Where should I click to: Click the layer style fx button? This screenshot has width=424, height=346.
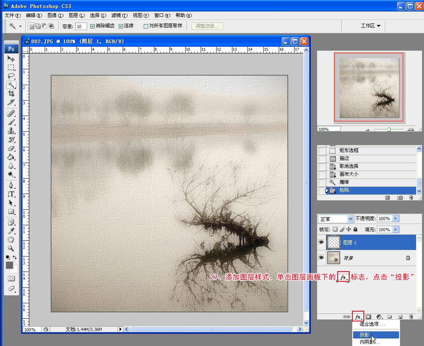[x=358, y=317]
